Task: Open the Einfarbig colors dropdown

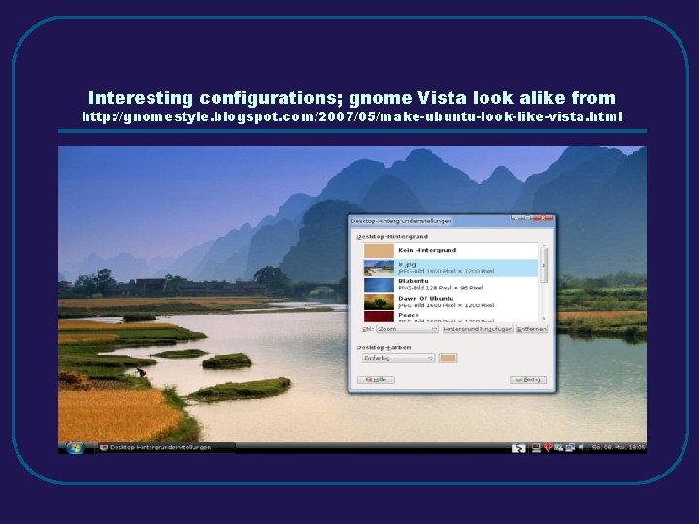Action: pos(399,358)
